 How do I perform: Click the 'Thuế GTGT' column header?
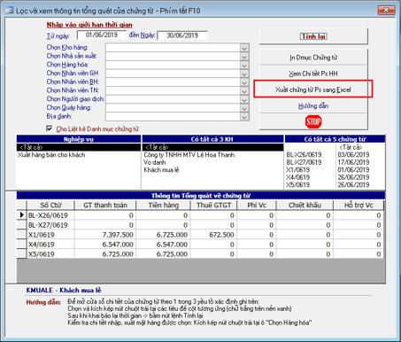click(x=213, y=205)
